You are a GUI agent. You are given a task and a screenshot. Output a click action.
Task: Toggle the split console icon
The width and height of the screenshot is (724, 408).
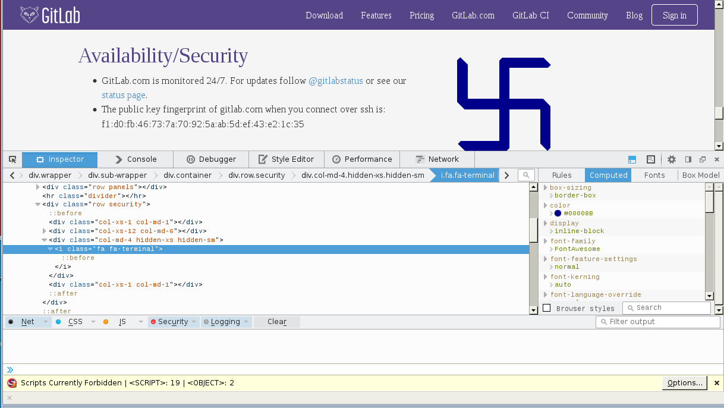632,159
